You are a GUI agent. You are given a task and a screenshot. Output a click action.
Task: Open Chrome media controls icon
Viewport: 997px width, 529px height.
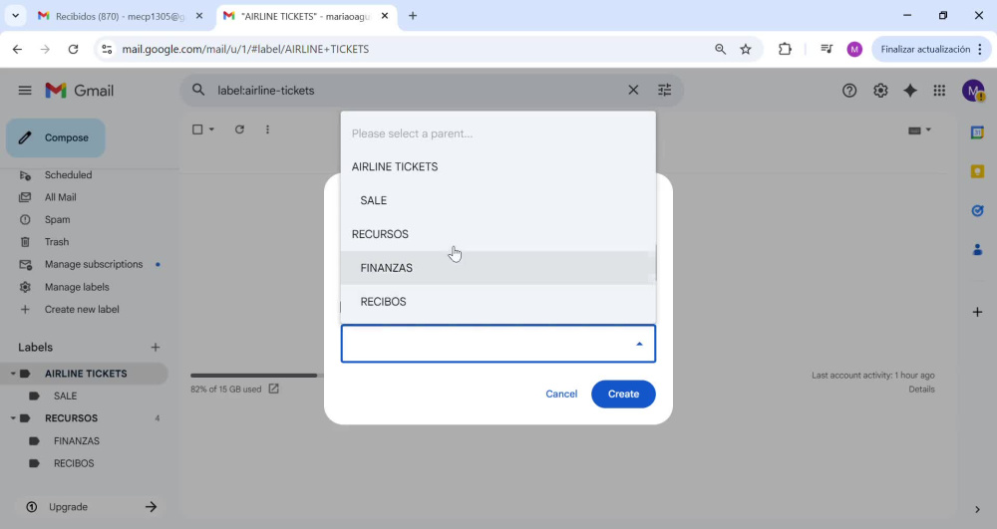827,49
